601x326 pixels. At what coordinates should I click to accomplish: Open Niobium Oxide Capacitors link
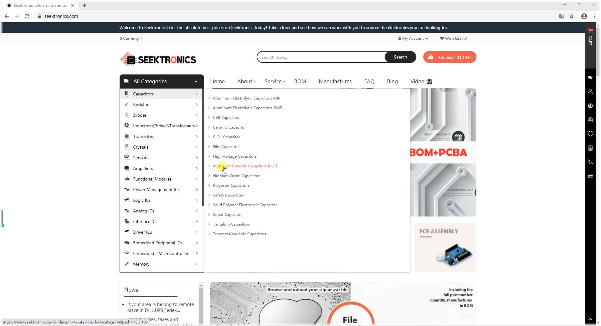236,176
